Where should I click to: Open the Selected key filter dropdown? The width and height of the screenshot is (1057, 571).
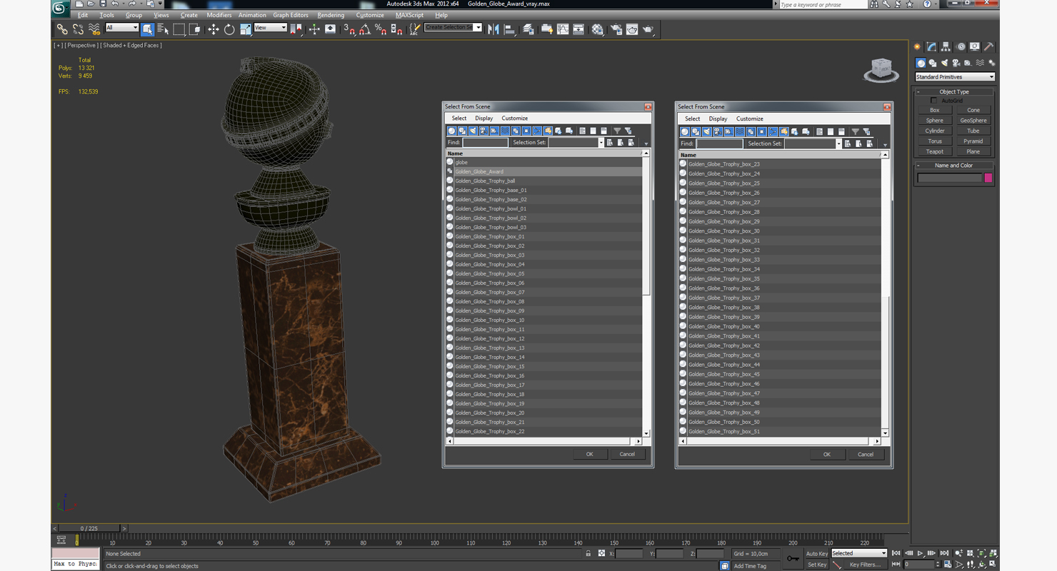coord(858,553)
